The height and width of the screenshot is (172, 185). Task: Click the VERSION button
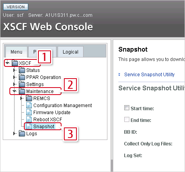pyautogui.click(x=16, y=7)
